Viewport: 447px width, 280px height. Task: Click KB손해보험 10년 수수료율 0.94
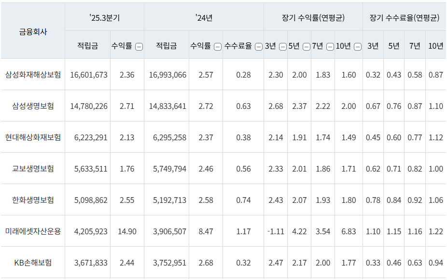tap(436, 263)
